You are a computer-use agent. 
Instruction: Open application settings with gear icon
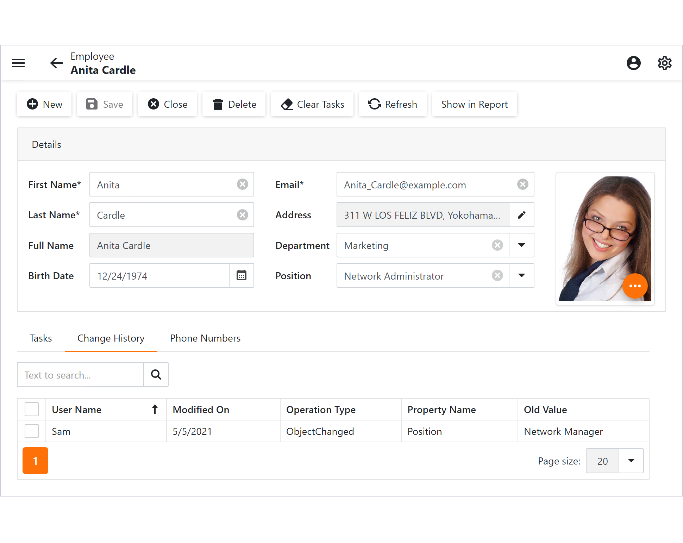665,63
